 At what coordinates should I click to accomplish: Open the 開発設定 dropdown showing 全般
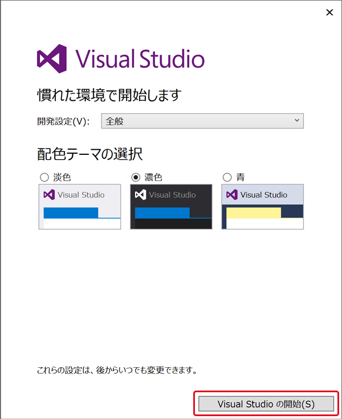click(202, 121)
